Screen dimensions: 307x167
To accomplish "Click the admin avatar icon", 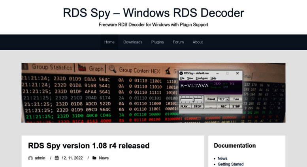I will click(x=30, y=158).
